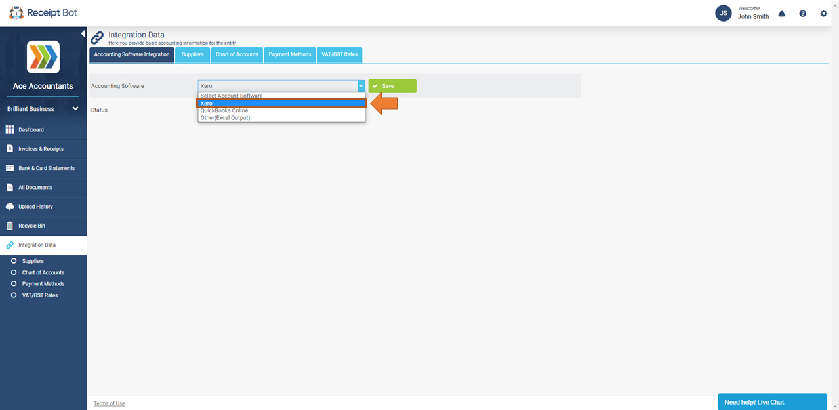
Task: Switch to the Chart of Accounts tab
Action: pyautogui.click(x=237, y=55)
